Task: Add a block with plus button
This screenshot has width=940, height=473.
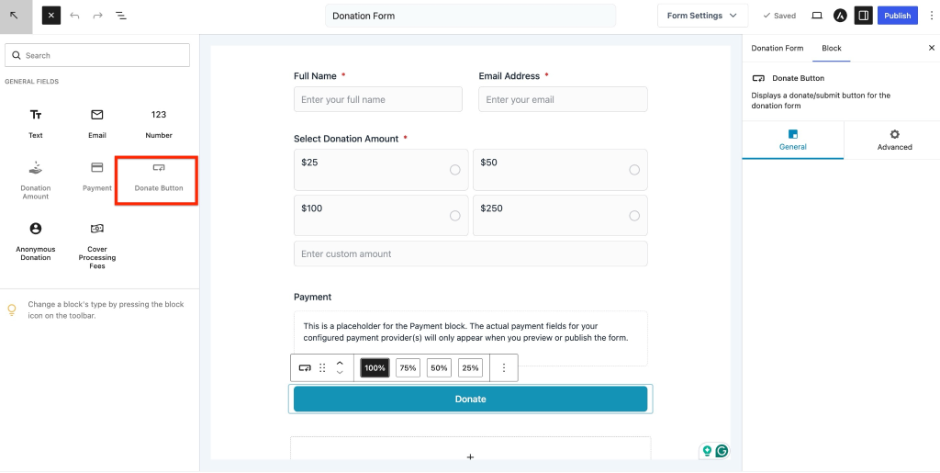Action: click(x=471, y=456)
